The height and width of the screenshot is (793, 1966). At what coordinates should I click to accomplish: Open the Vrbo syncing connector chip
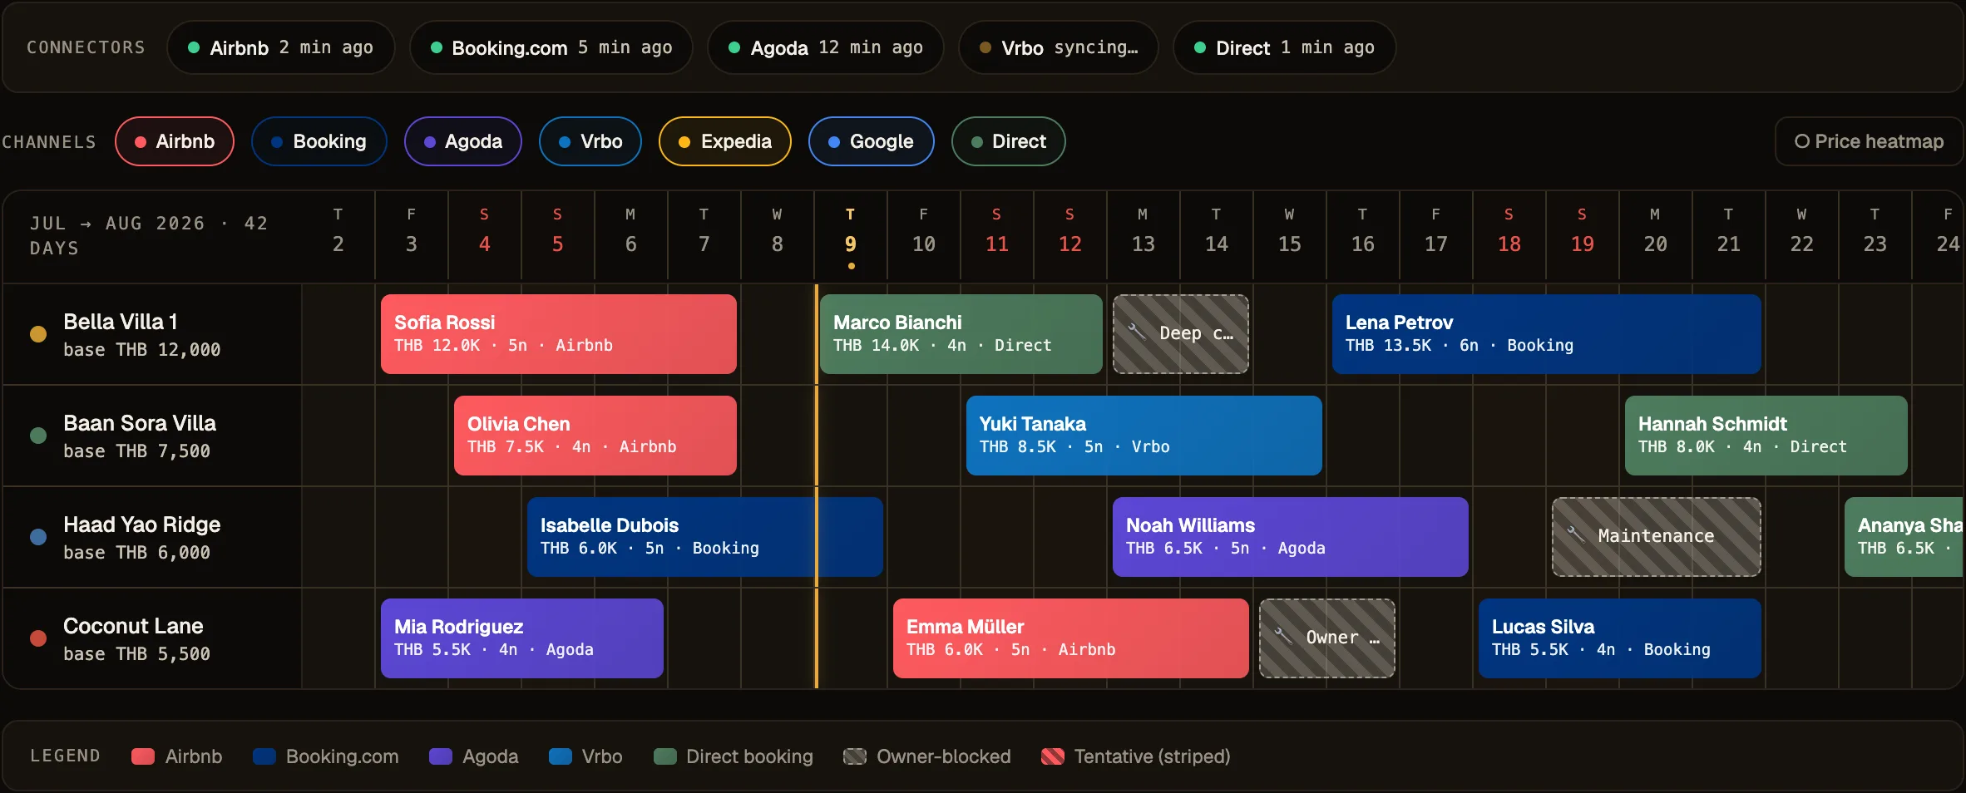[x=1059, y=47]
